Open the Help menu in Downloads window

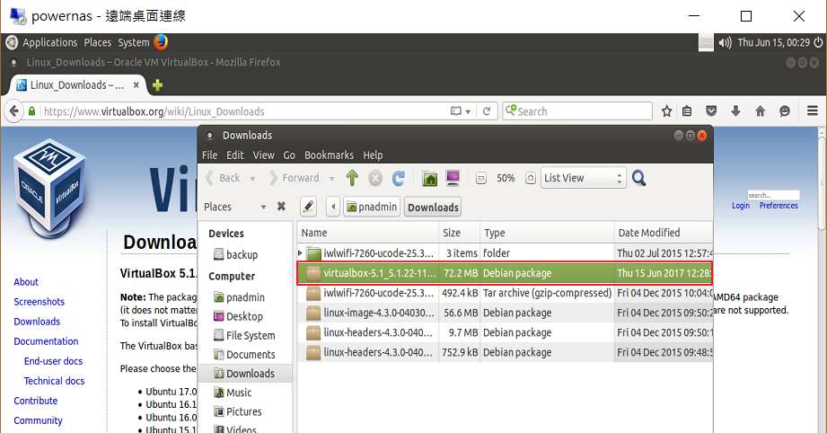[x=373, y=155]
